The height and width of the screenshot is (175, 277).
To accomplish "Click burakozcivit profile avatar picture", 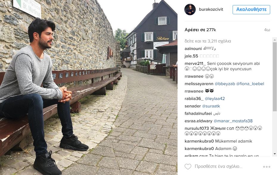I will [x=190, y=9].
